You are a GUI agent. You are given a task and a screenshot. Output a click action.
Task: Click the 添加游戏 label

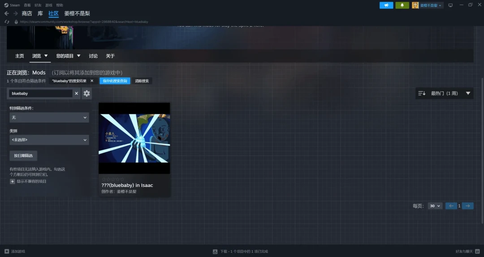pyautogui.click(x=18, y=252)
